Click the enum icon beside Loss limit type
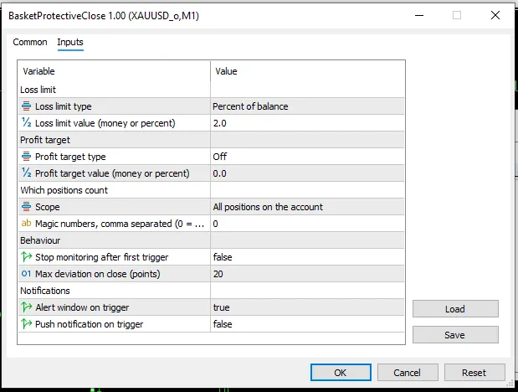The width and height of the screenshot is (518, 392). [x=26, y=106]
